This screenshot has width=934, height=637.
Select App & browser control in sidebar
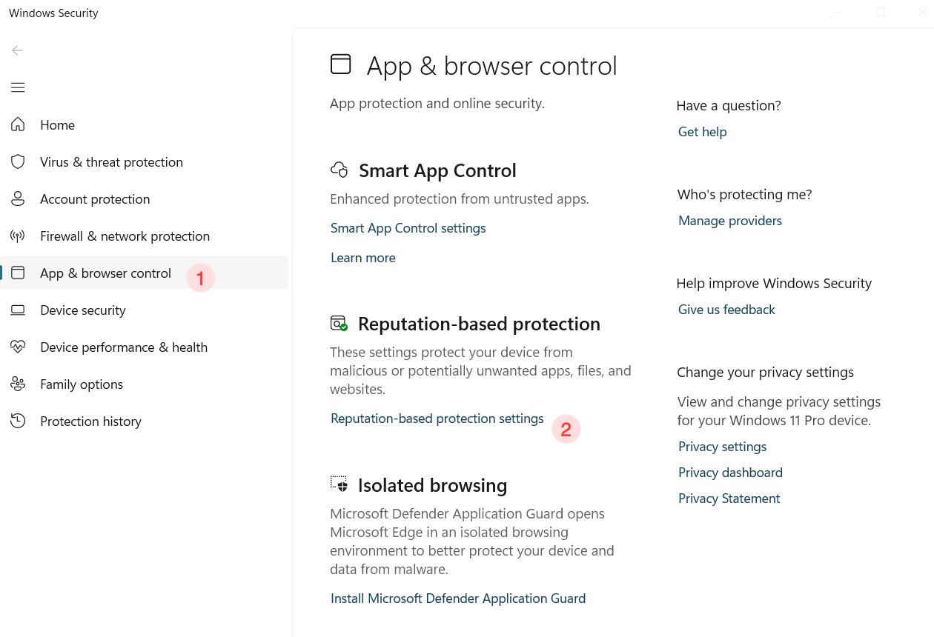click(x=105, y=273)
